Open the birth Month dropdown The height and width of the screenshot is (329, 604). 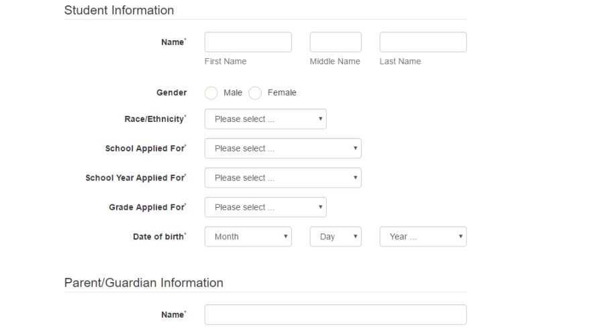tap(248, 237)
